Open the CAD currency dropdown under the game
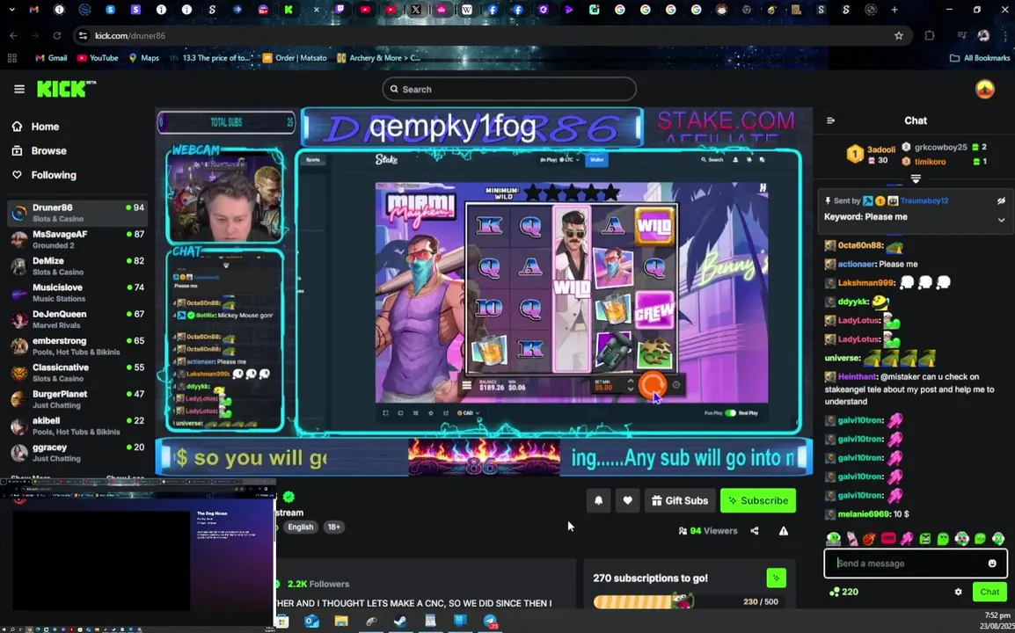This screenshot has height=633, width=1015. [x=468, y=413]
